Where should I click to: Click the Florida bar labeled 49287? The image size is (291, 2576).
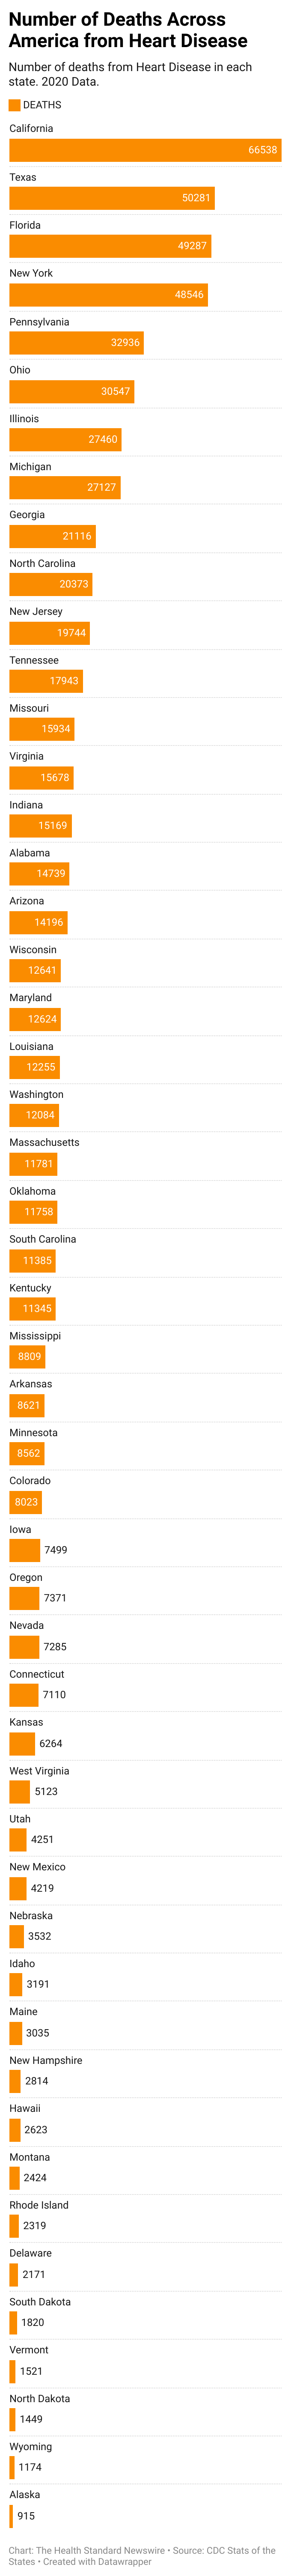110,246
